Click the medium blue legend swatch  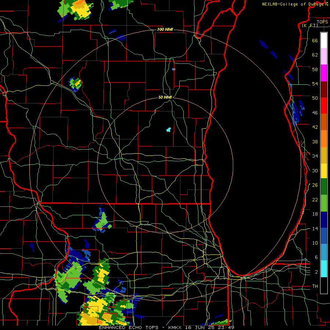pyautogui.click(x=324, y=236)
